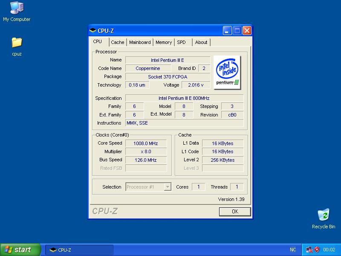The width and height of the screenshot is (341, 256).
Task: Click the CPU-Z chip icon in title bar
Action: tap(92, 30)
